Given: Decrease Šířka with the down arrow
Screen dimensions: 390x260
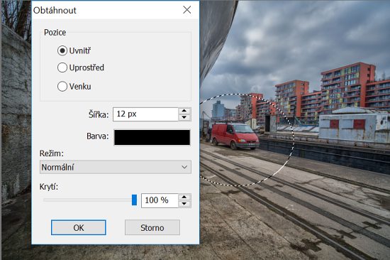Looking at the screenshot, I should coord(184,117).
